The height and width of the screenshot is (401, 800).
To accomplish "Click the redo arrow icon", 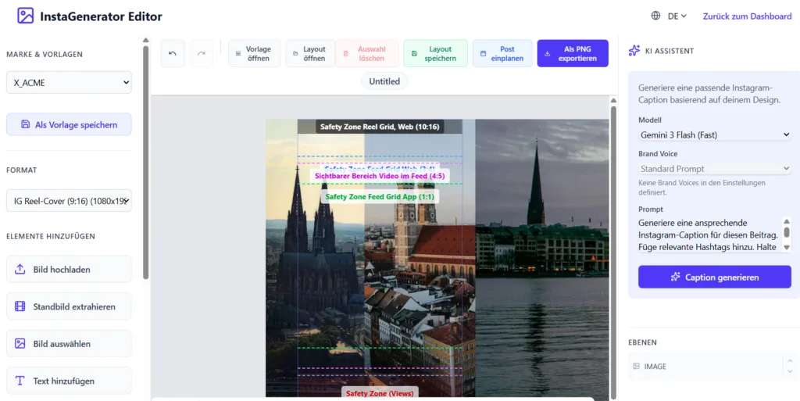I will pos(202,53).
